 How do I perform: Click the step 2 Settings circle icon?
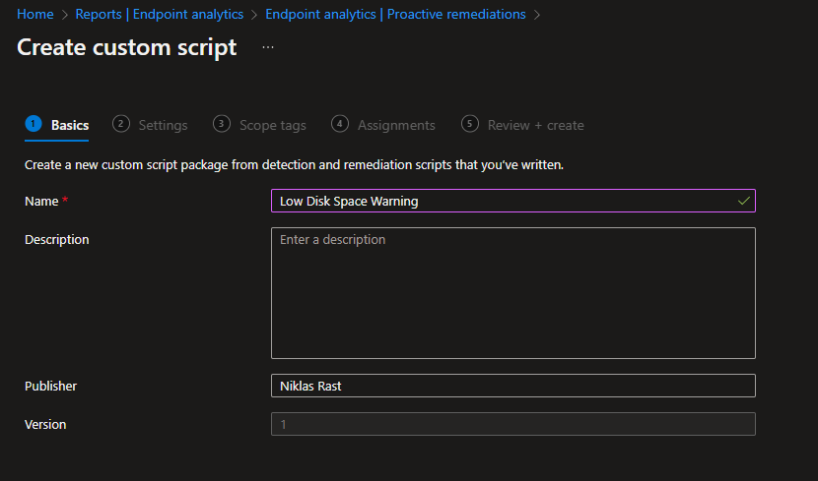(121, 124)
